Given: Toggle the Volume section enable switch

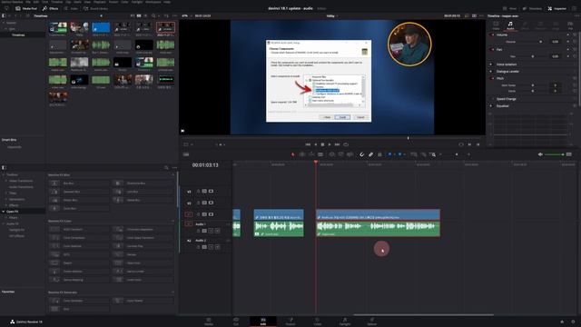Looking at the screenshot, I should [492, 35].
